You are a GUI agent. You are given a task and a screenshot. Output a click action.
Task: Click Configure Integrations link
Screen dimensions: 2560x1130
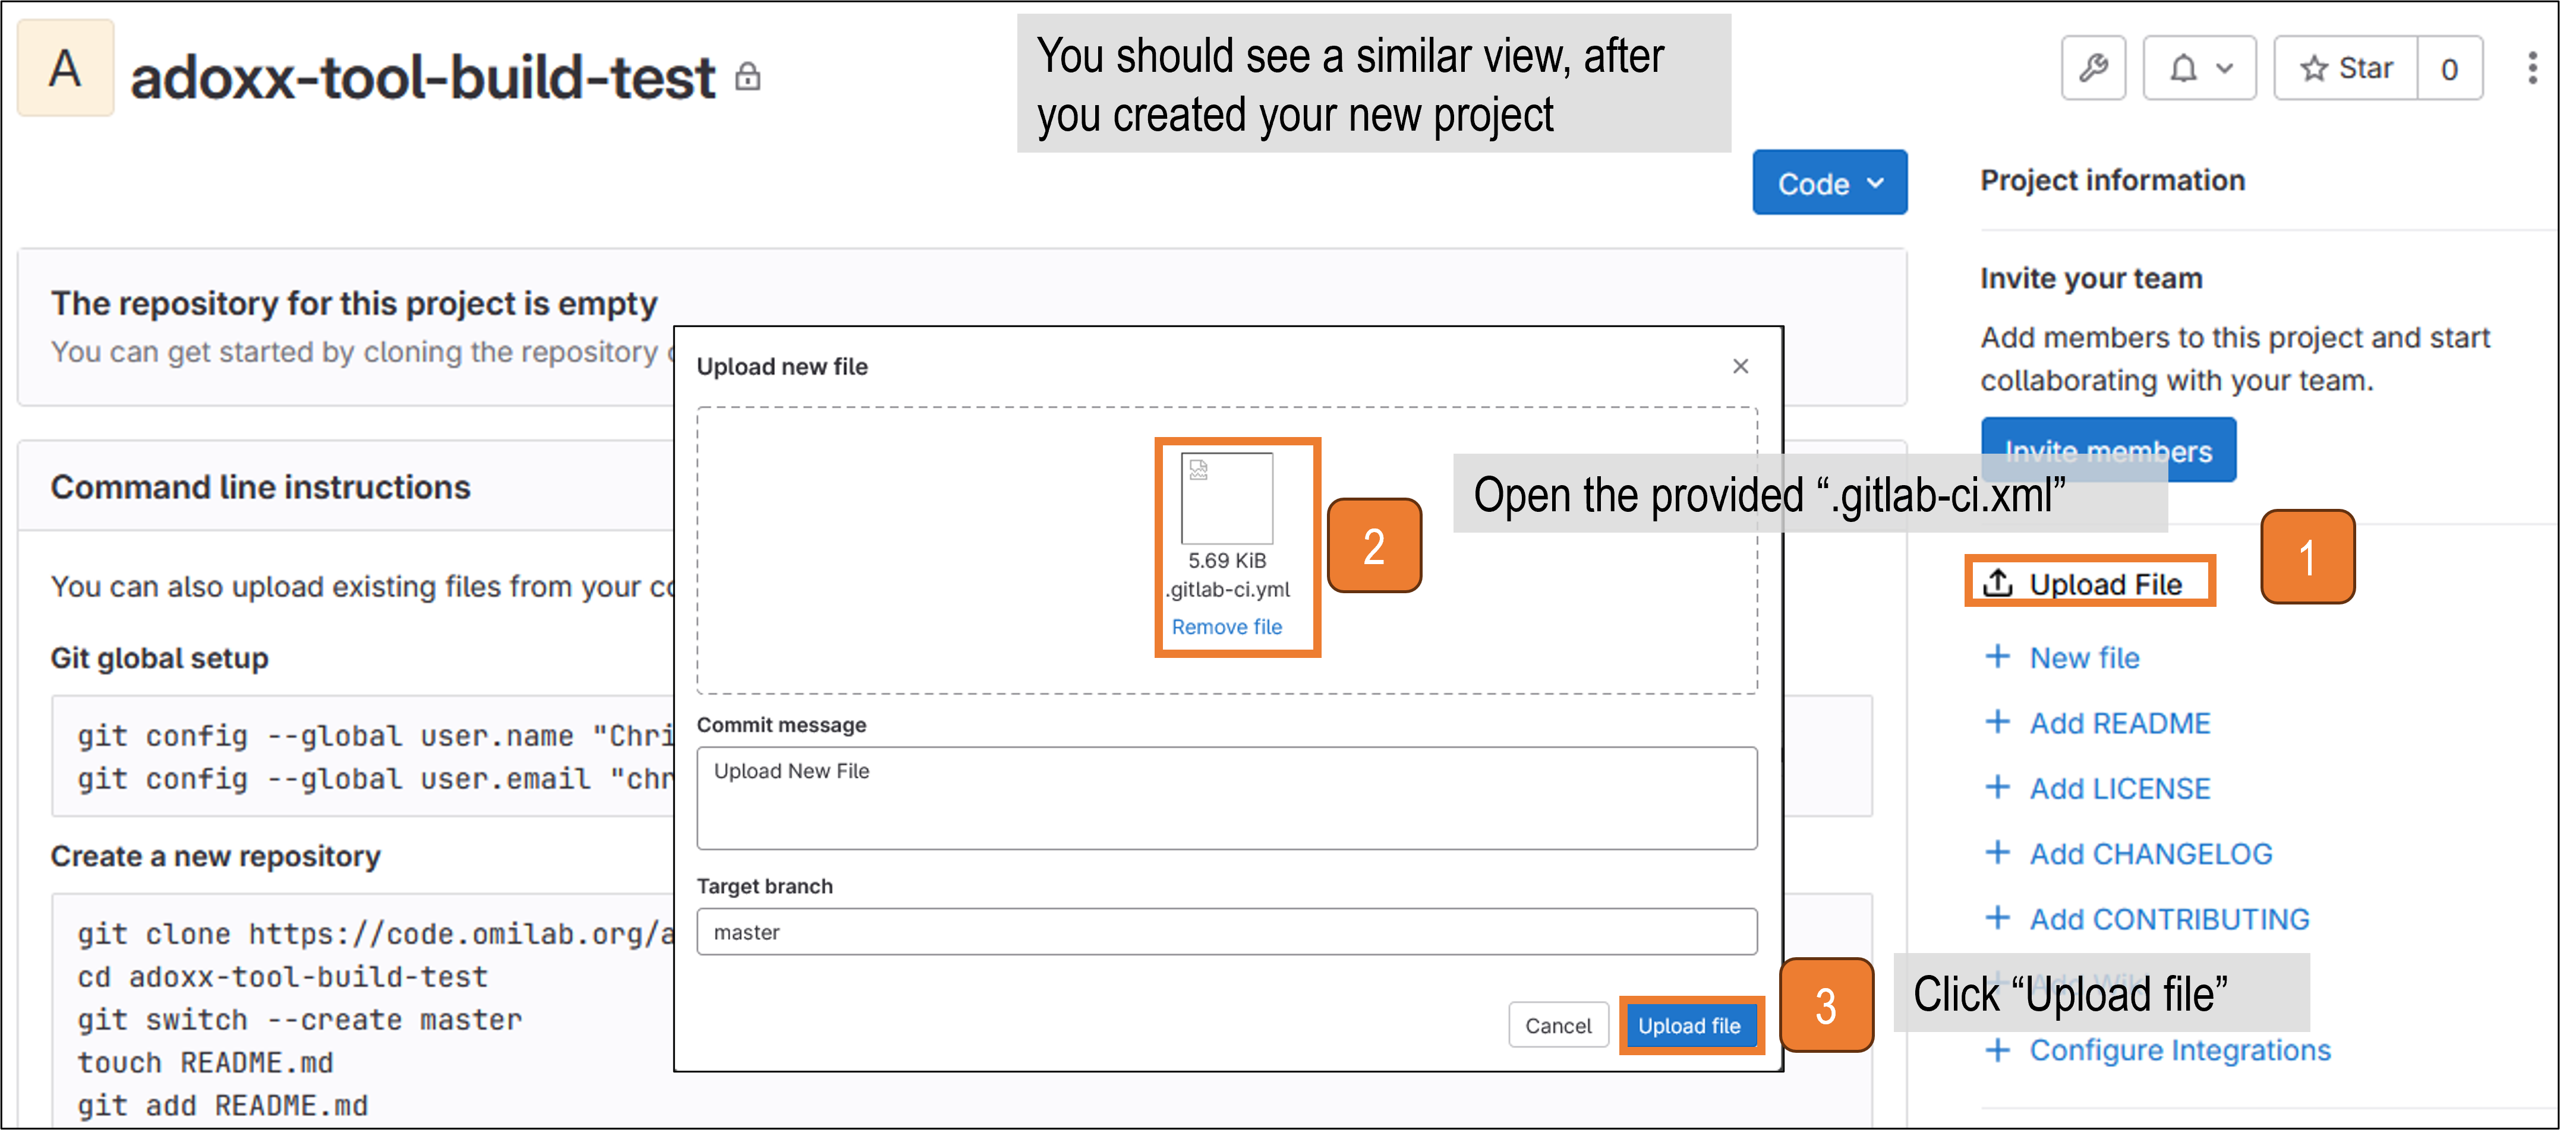point(2179,1050)
